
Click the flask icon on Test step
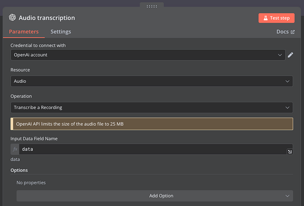[265, 18]
